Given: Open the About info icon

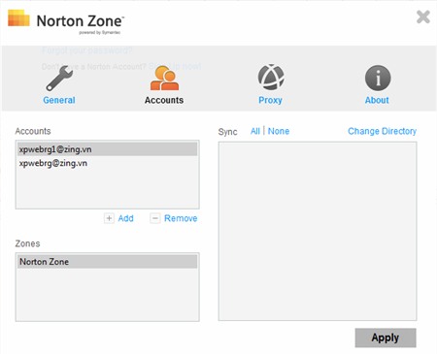Looking at the screenshot, I should tap(378, 78).
